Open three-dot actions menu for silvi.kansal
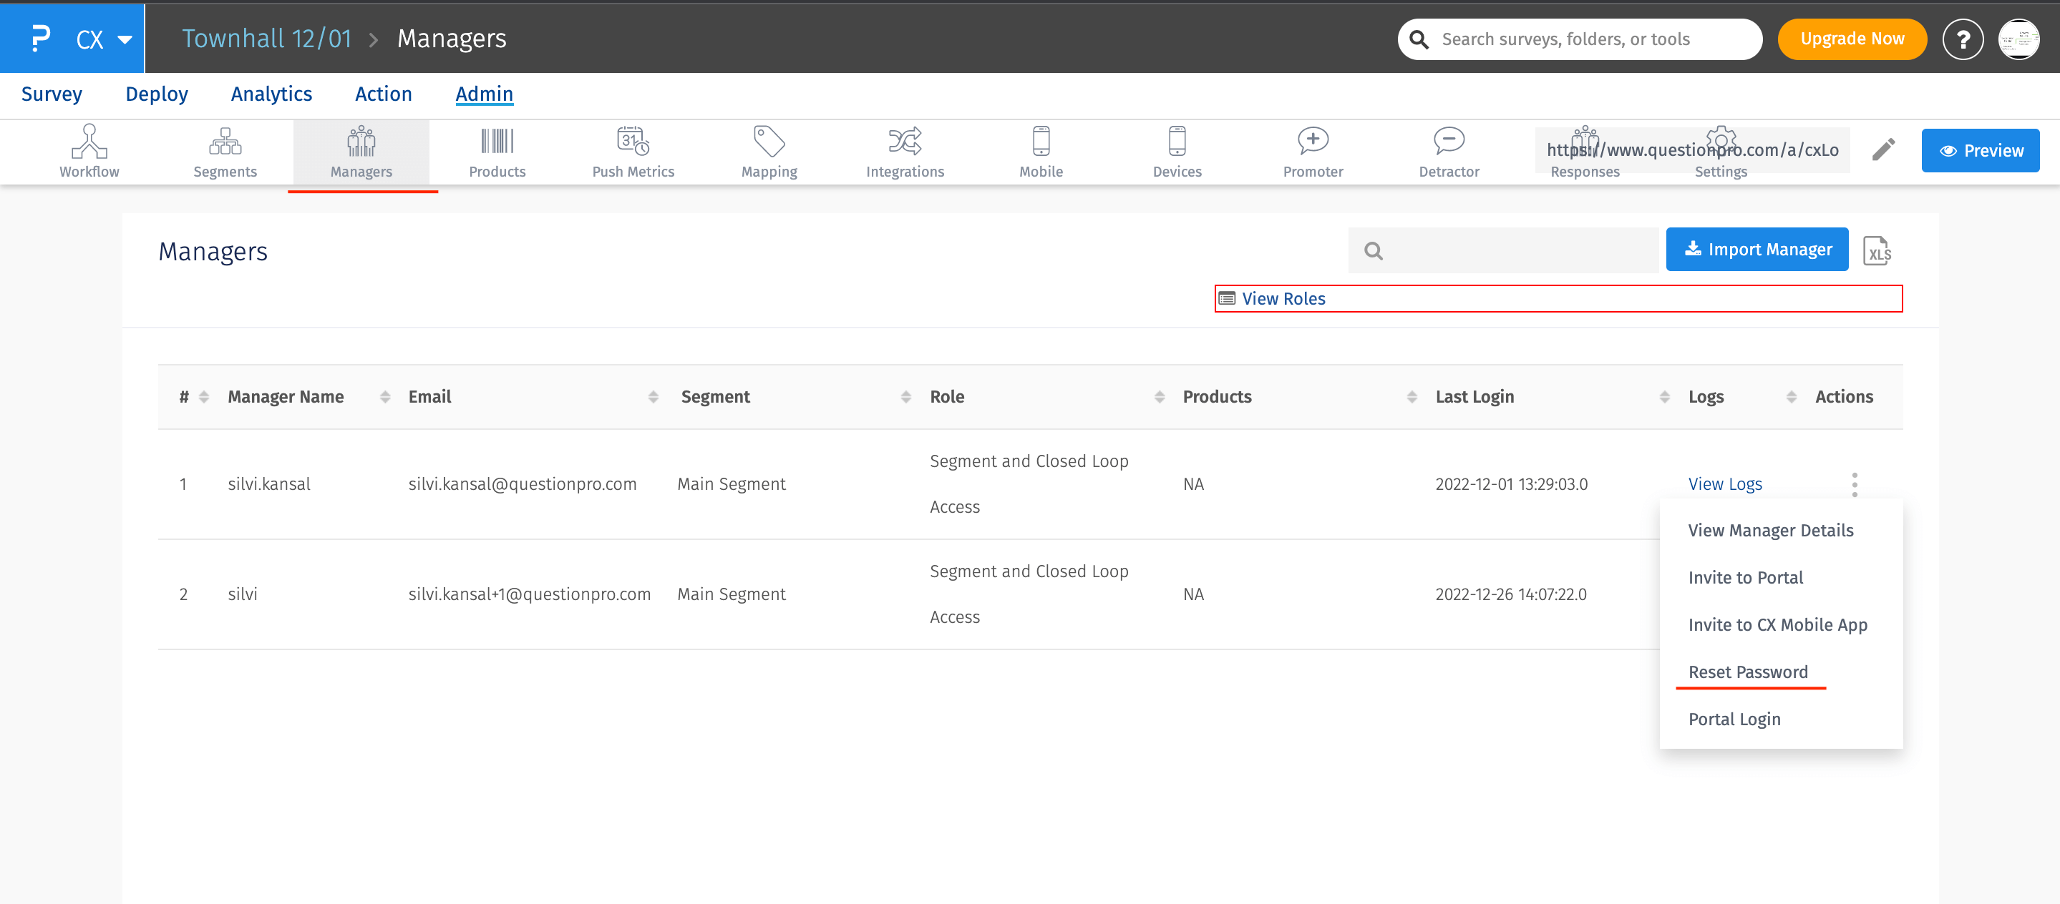This screenshot has height=904, width=2060. point(1854,483)
